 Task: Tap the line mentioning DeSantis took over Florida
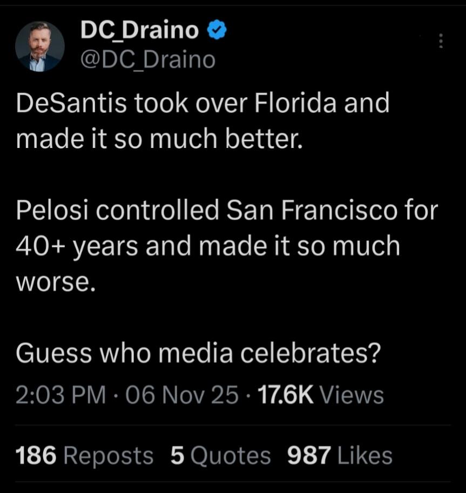click(202, 102)
